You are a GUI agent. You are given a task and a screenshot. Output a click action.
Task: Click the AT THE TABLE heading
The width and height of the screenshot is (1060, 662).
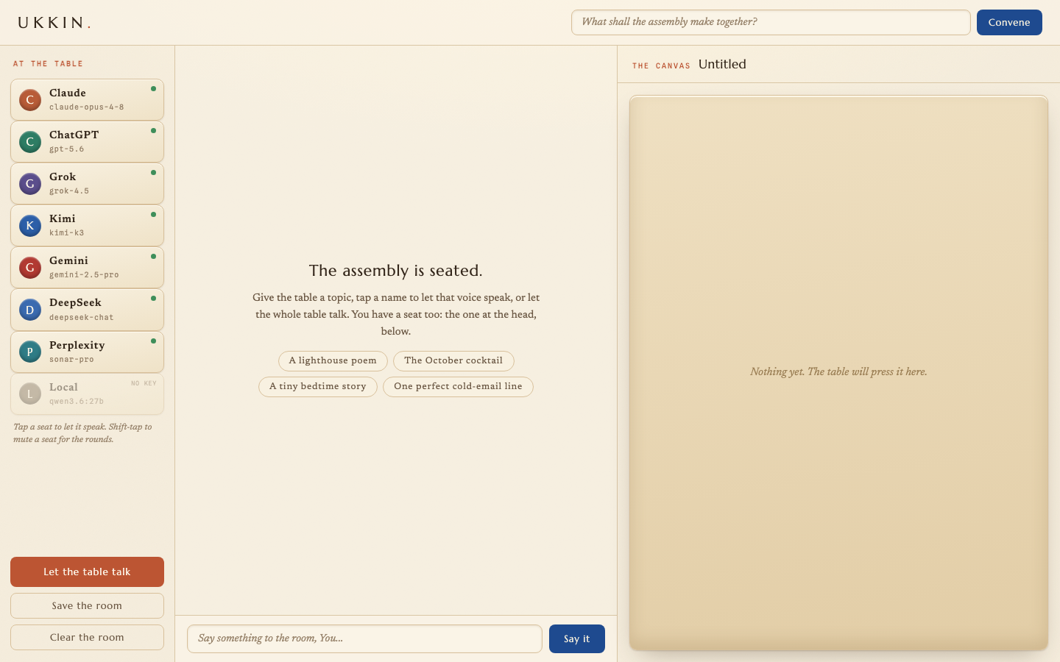pyautogui.click(x=48, y=64)
